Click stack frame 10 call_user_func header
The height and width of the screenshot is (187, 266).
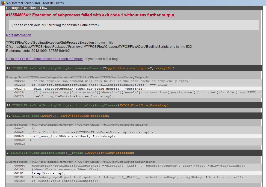[134, 116]
